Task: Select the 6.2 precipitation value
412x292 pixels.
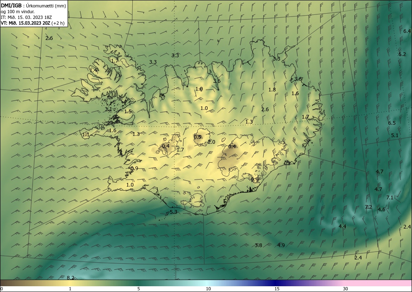Action: (x=402, y=54)
